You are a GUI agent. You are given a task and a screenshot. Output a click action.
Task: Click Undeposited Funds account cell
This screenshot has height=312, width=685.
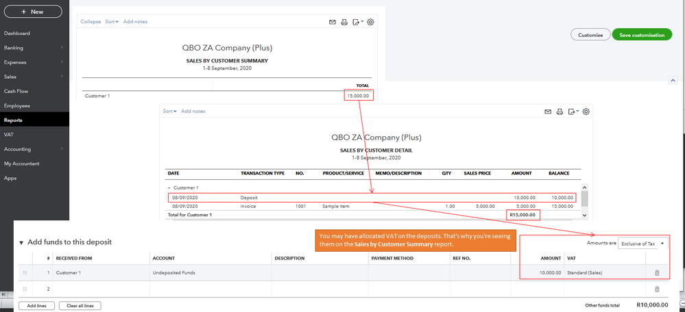211,273
